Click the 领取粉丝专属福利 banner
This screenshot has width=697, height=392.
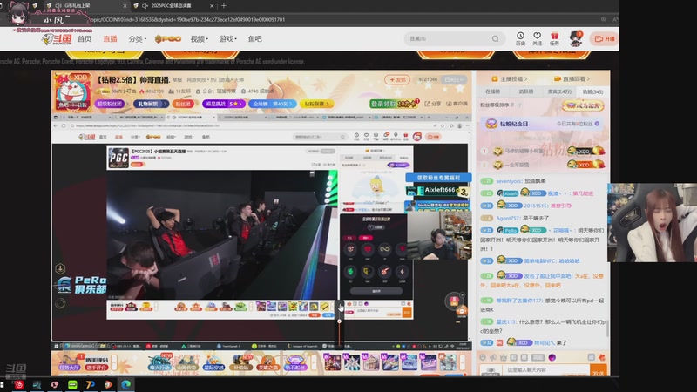(438, 178)
